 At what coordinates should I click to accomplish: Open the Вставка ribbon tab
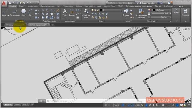(22, 6)
